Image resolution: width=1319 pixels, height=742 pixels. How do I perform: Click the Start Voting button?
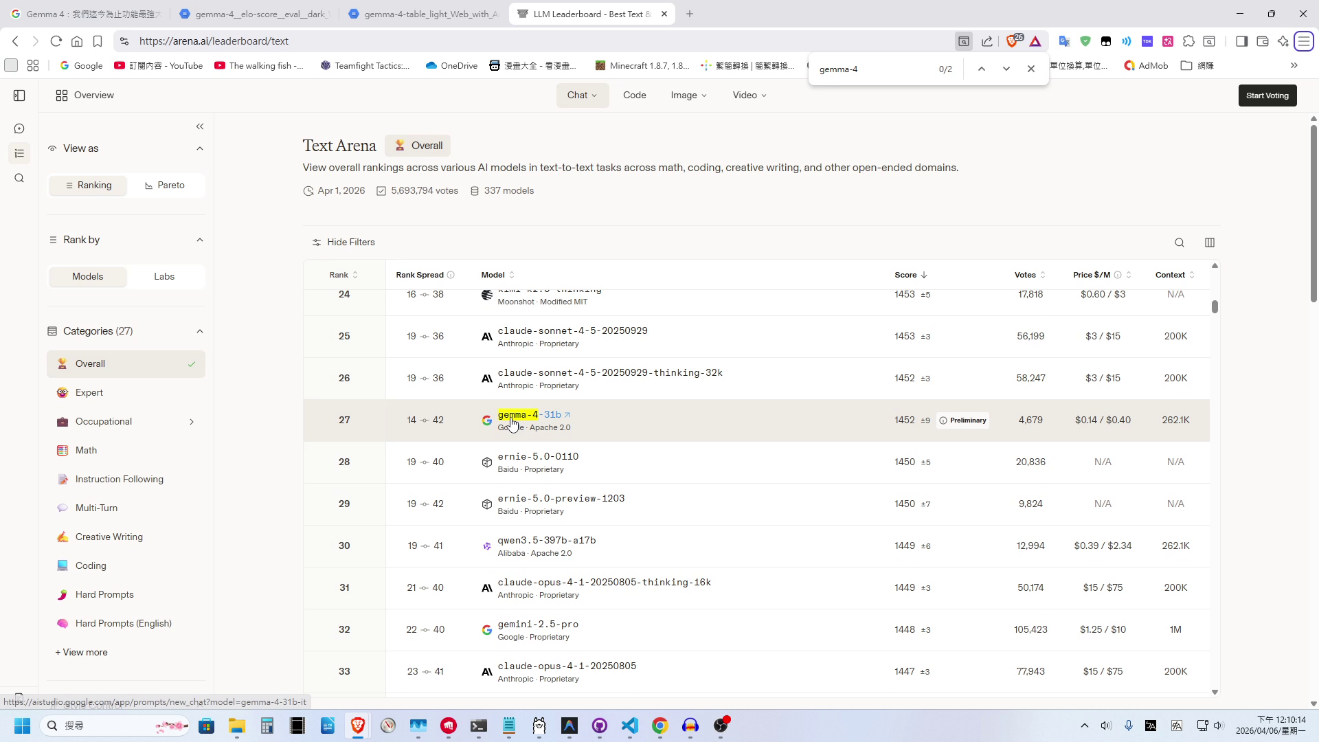tap(1267, 95)
